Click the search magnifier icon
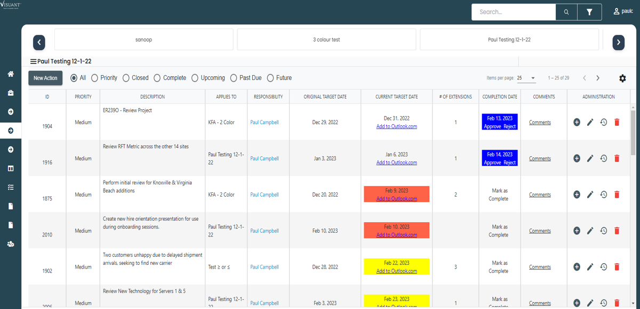Viewport: 640px width, 309px height. (566, 12)
